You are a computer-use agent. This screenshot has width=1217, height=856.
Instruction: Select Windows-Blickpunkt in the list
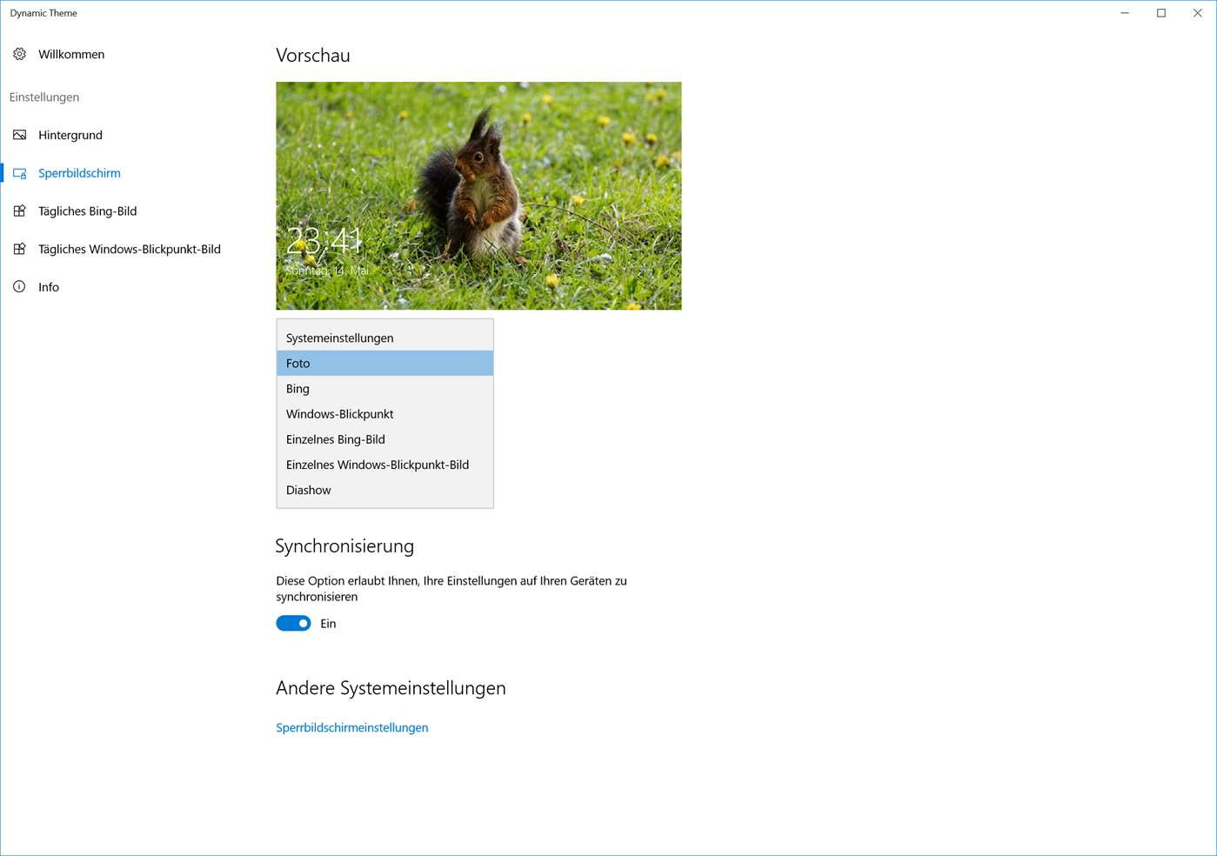pyautogui.click(x=384, y=413)
